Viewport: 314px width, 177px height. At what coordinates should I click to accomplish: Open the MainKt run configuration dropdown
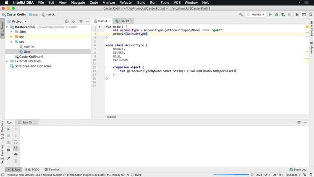[256, 14]
